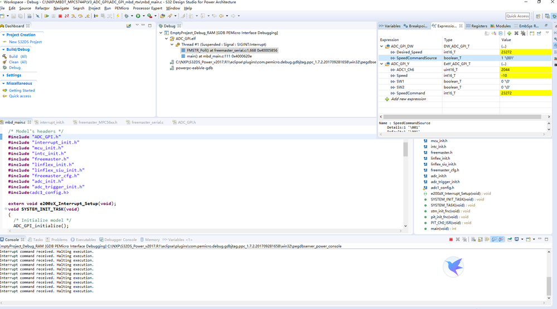Switch to the Registers tab

476,26
